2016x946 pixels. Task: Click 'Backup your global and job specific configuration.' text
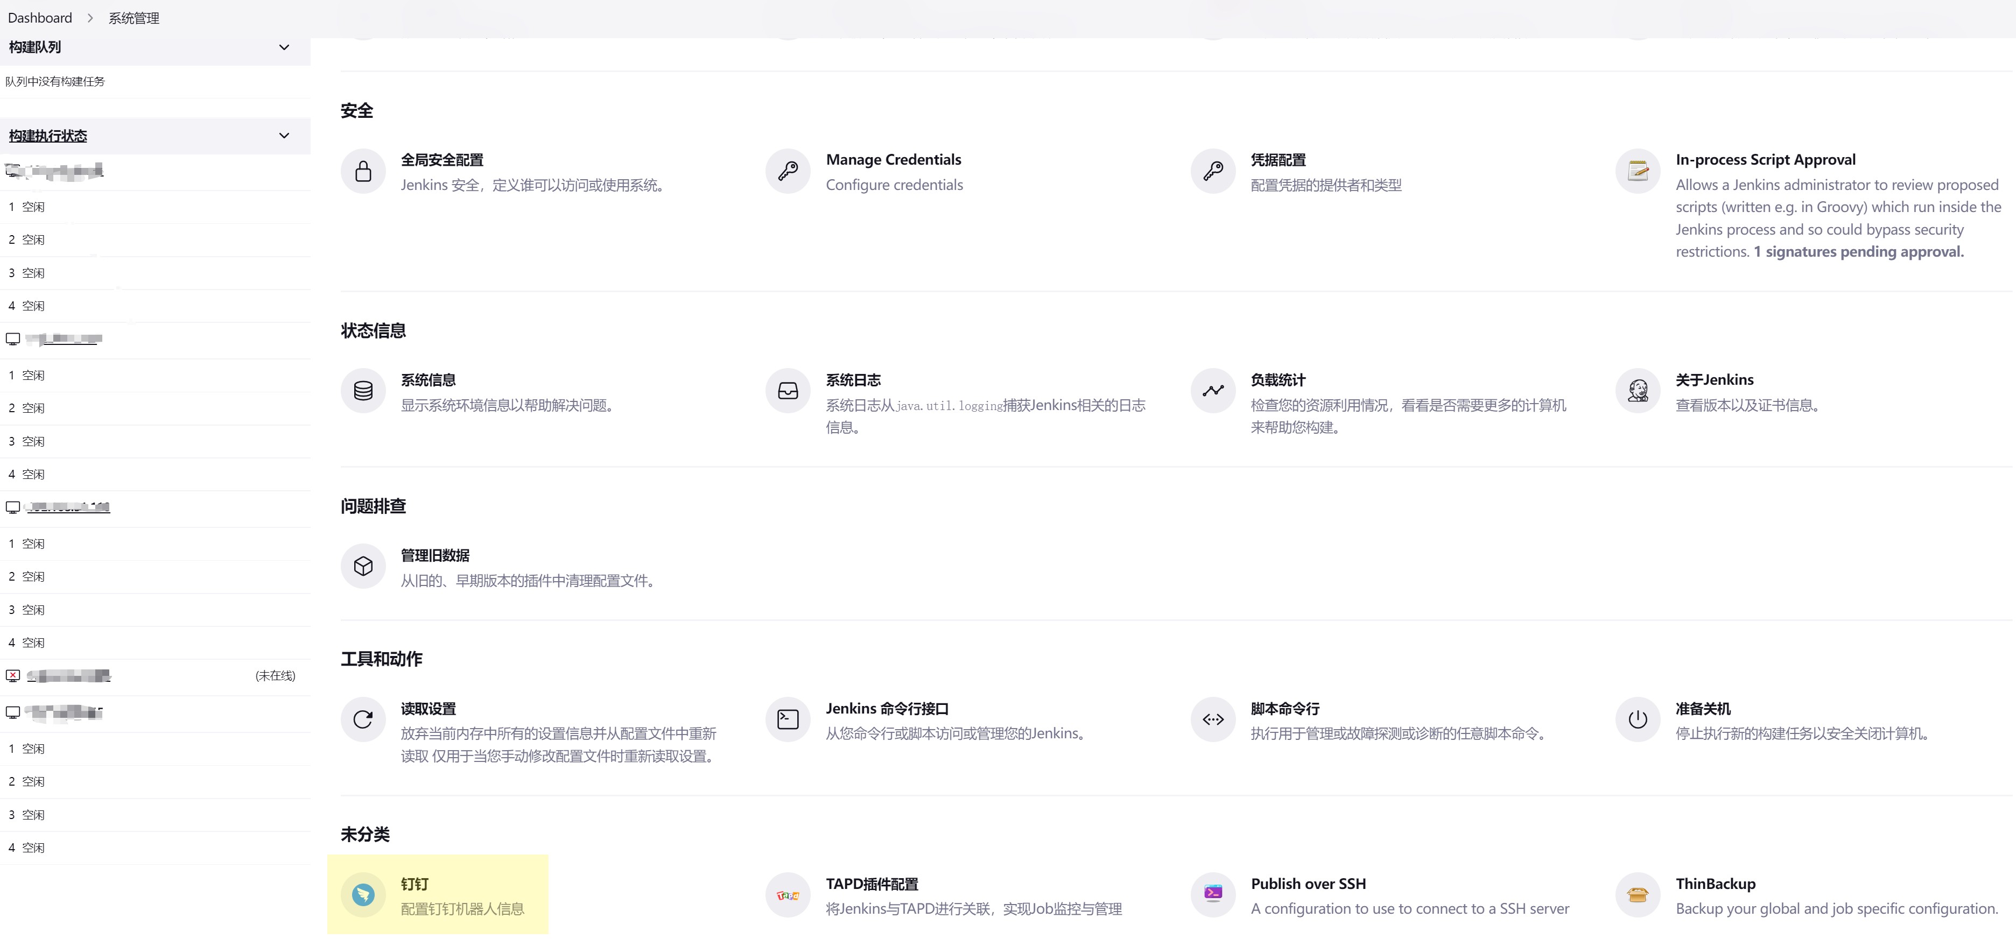click(x=1837, y=909)
